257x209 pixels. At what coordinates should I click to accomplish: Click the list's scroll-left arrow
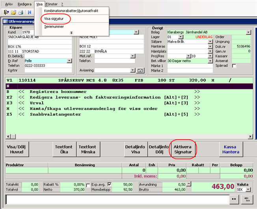[8, 136]
